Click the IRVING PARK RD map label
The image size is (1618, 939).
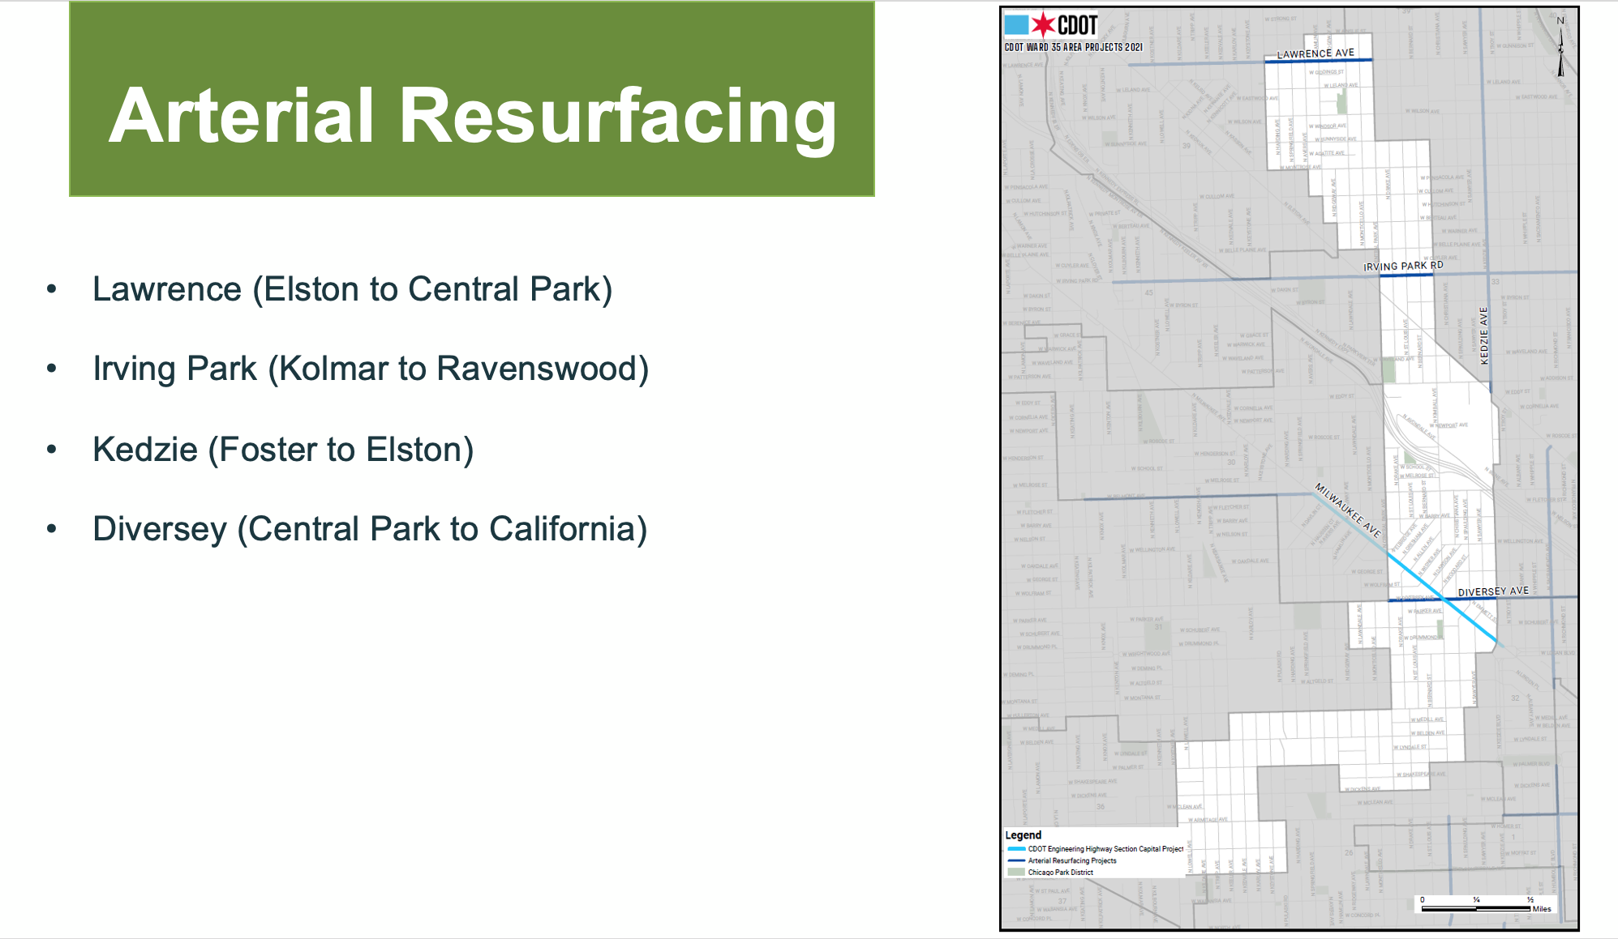click(x=1403, y=266)
